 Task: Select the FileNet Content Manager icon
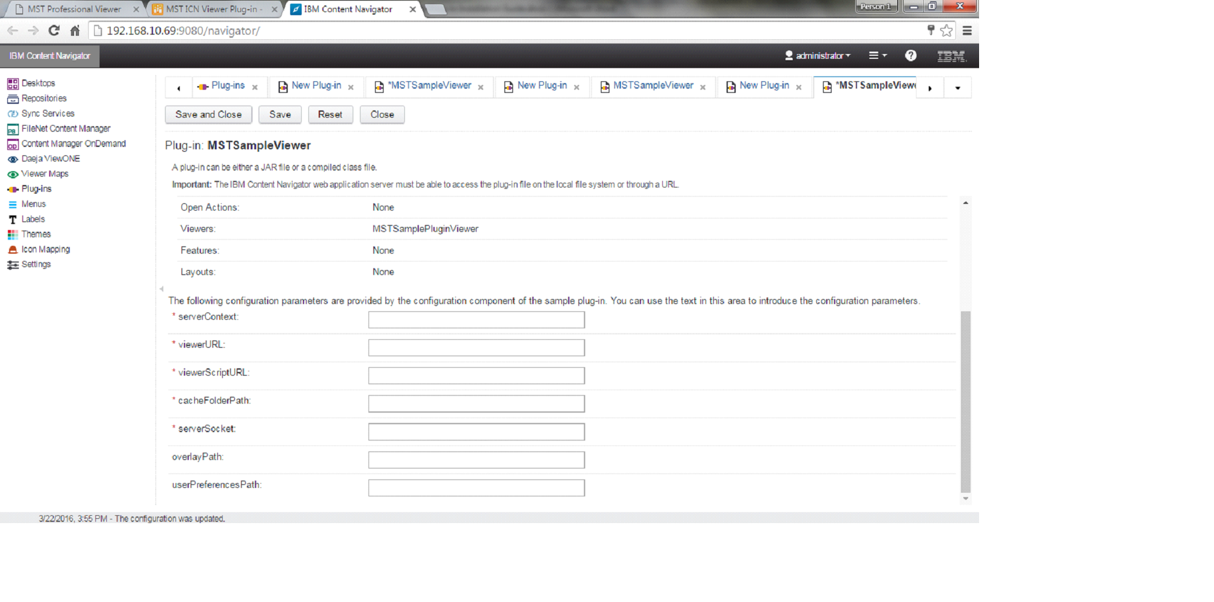(13, 129)
